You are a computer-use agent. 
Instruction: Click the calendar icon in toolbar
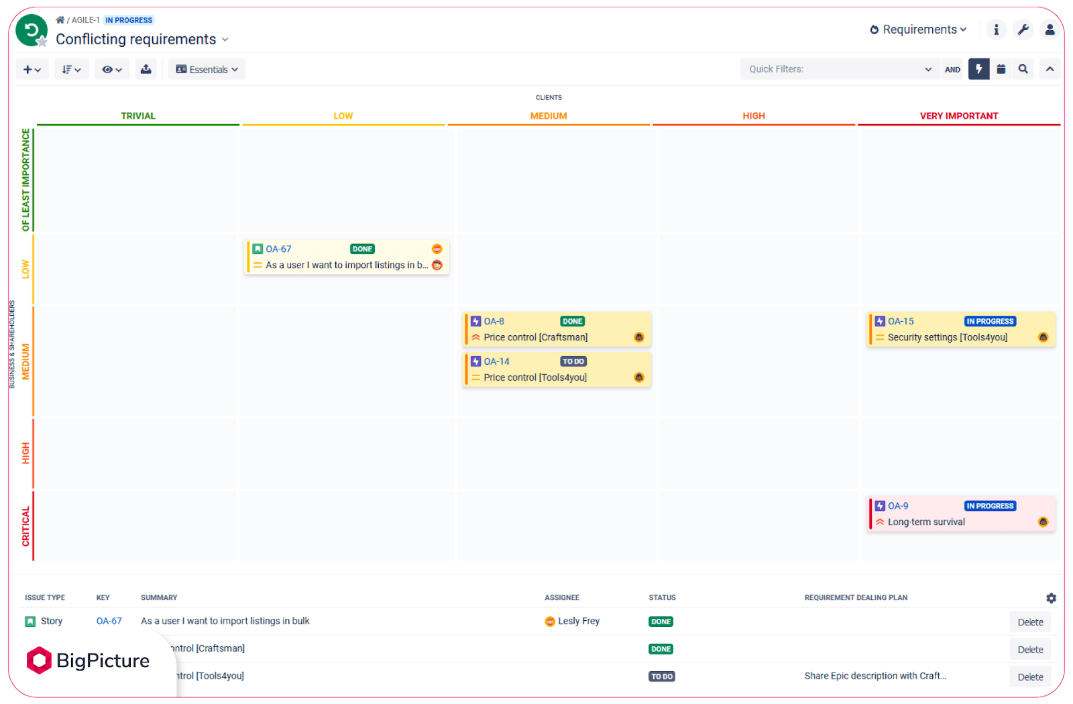(x=1001, y=69)
